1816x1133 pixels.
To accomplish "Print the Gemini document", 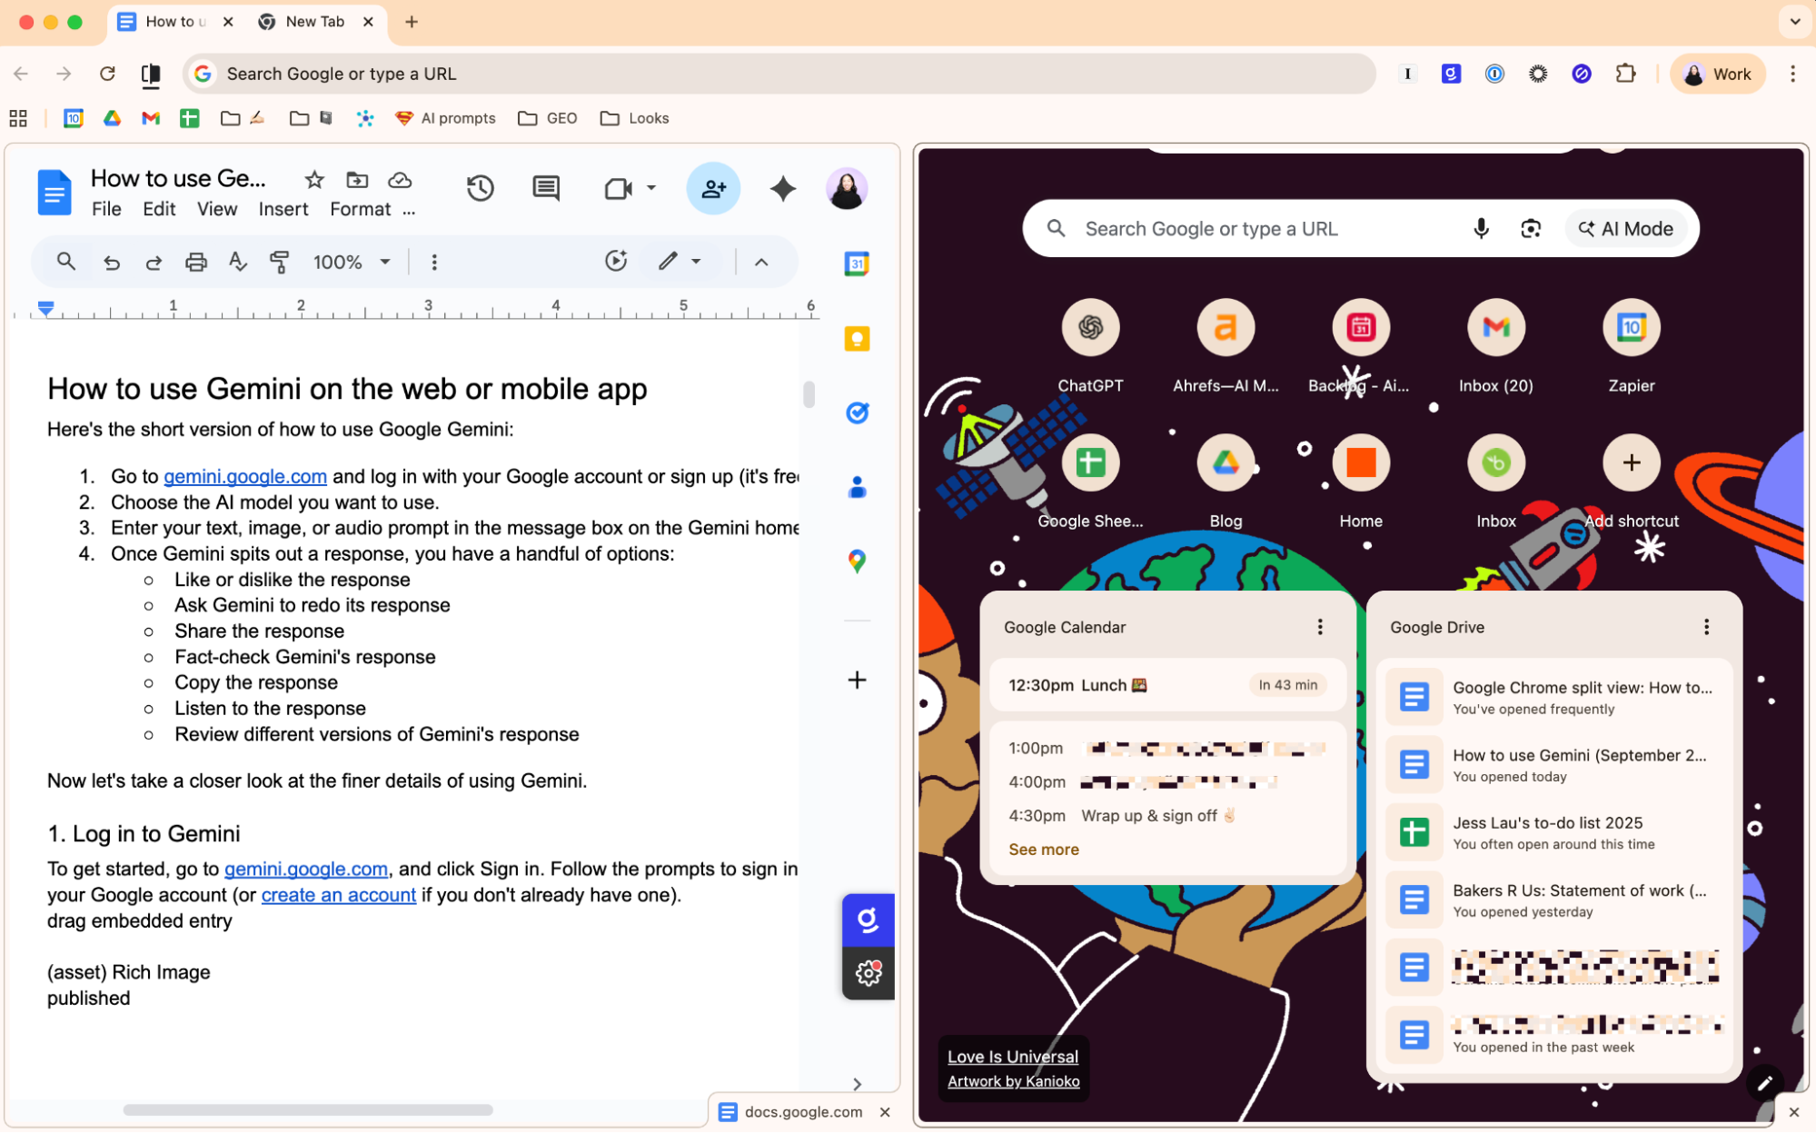I will [x=195, y=262].
